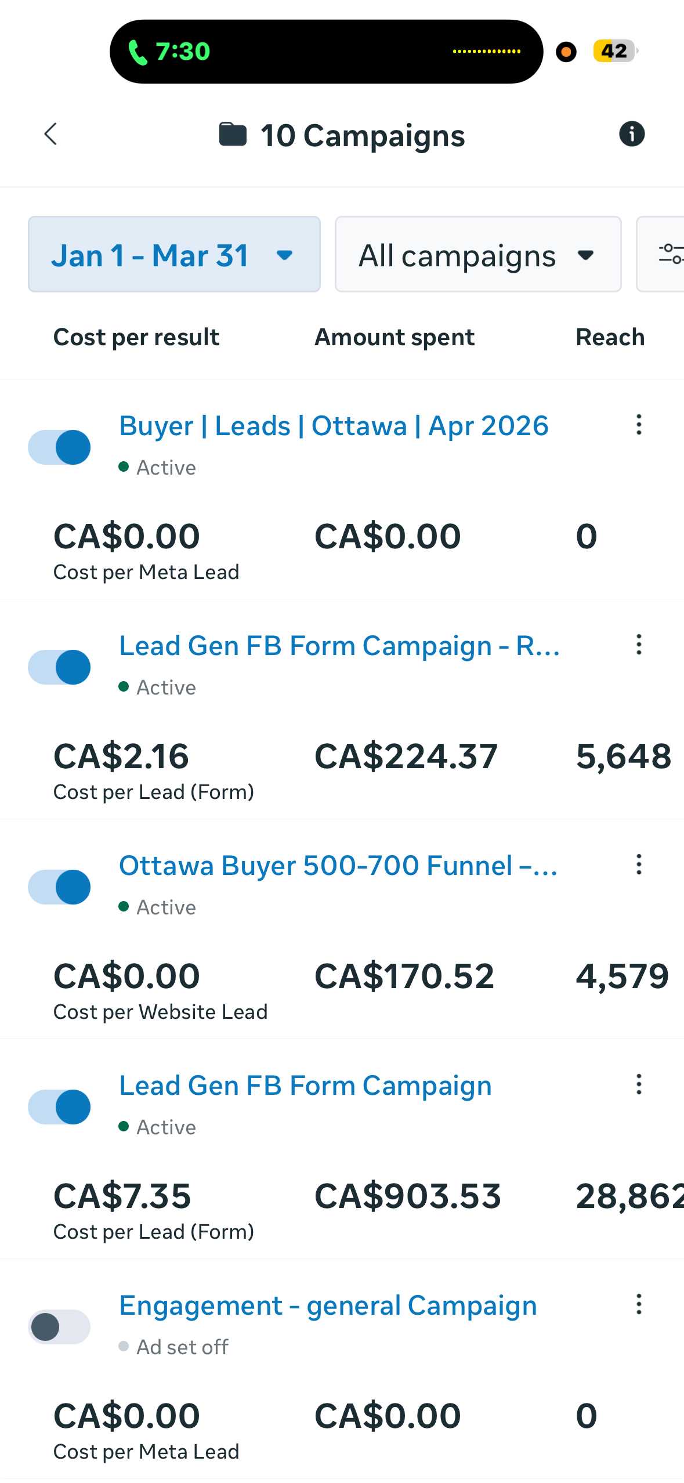This screenshot has width=684, height=1483.
Task: Click three-dot menu next to Engagement general Campaign
Action: (638, 1305)
